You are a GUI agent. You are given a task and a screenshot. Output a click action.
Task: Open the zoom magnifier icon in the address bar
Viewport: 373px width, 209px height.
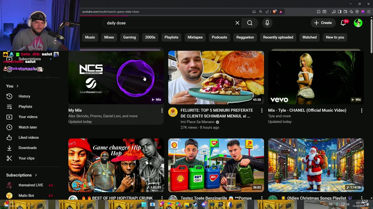tap(261, 12)
